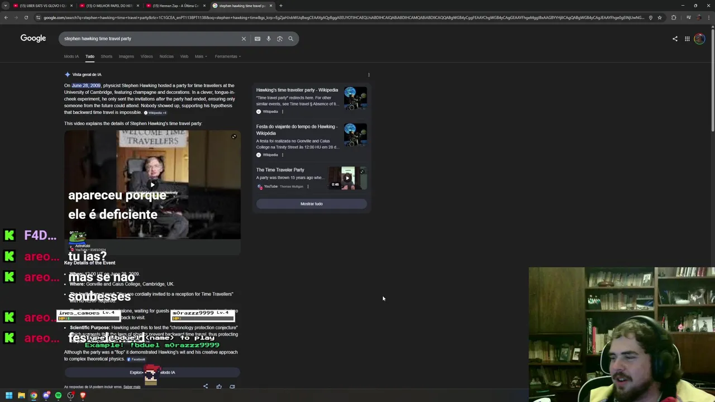Start voice search with the microphone icon
The image size is (715, 402).
tap(269, 39)
